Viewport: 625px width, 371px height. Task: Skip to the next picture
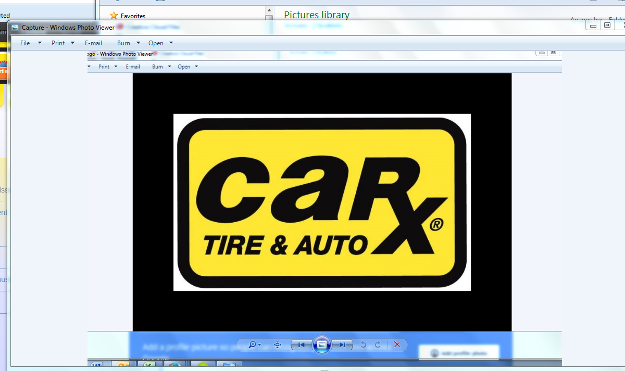click(342, 344)
